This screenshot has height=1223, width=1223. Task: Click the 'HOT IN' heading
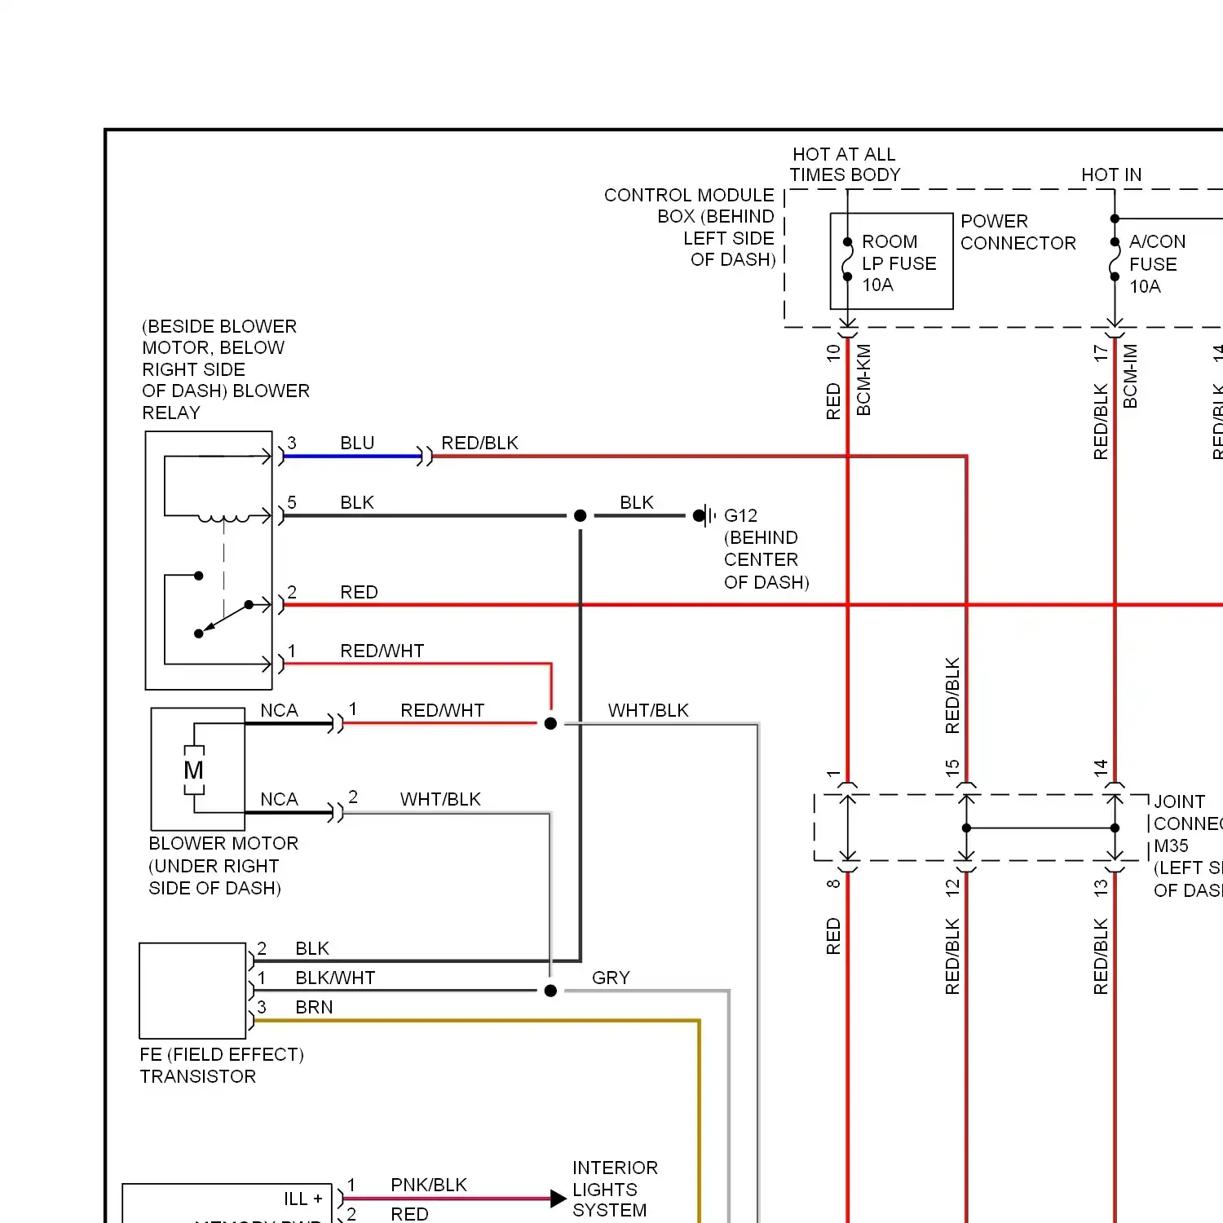click(x=1111, y=174)
